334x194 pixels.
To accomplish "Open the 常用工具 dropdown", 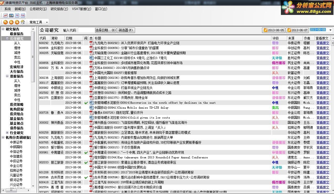I will pyautogui.click(x=39, y=22).
